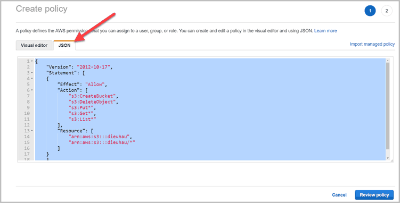Click the "Action" key text
This screenshot has width=400, height=203.
[68, 90]
